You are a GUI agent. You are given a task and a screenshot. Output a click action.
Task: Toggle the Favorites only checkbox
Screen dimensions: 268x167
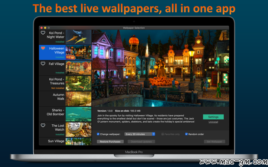163,134
